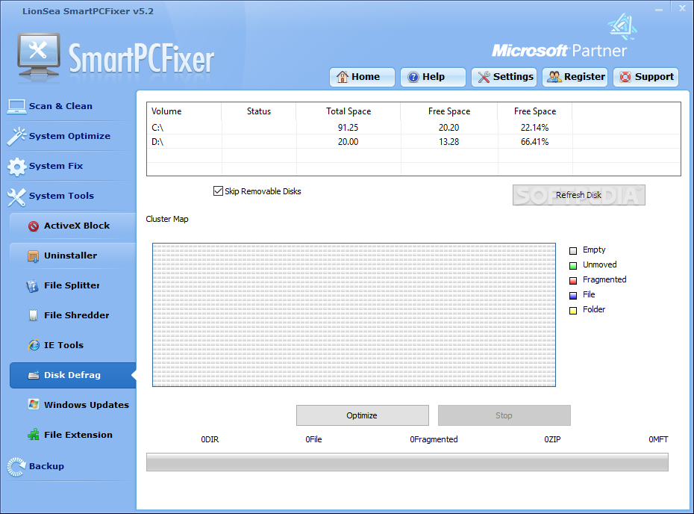Screen dimensions: 694x514
Task: Click the File Splitter icon
Action: (32, 286)
